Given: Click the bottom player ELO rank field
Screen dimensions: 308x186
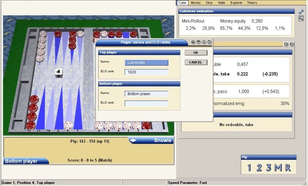Looking at the screenshot, I should click(x=146, y=103).
